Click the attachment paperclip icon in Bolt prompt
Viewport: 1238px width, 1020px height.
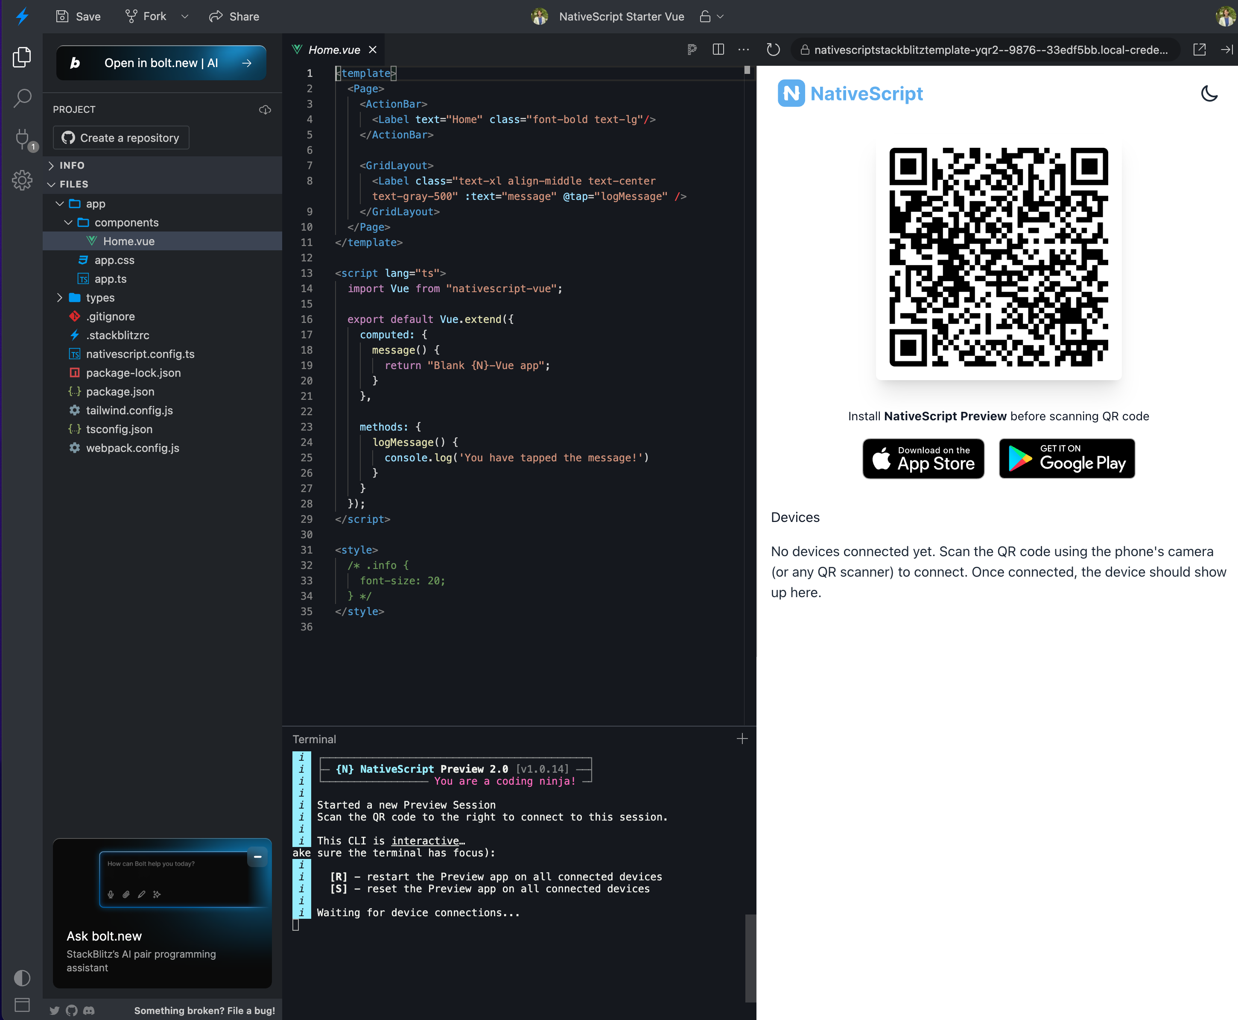click(126, 894)
